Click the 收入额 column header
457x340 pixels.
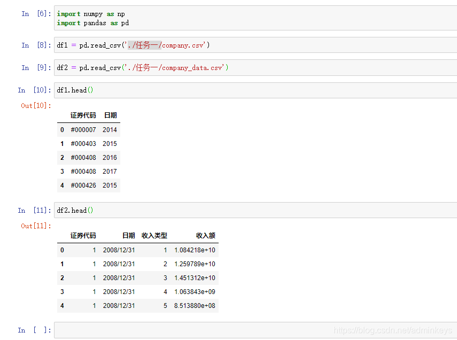(206, 235)
